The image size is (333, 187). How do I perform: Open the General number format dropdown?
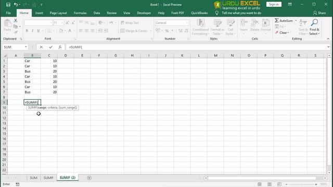187,23
